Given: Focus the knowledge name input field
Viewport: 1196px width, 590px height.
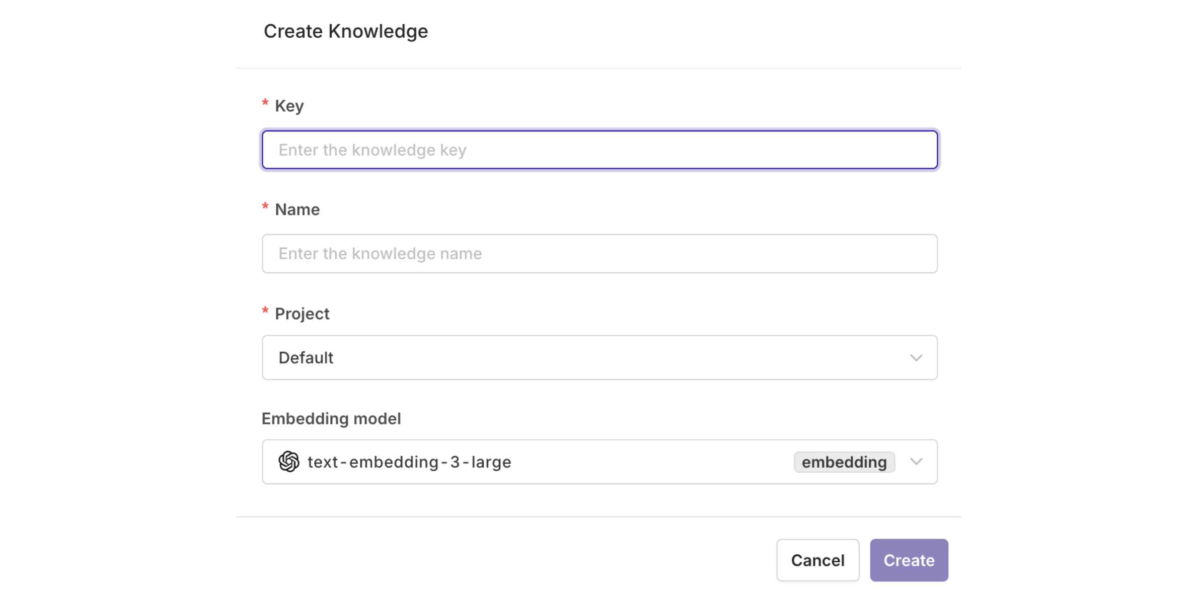Looking at the screenshot, I should pos(600,253).
